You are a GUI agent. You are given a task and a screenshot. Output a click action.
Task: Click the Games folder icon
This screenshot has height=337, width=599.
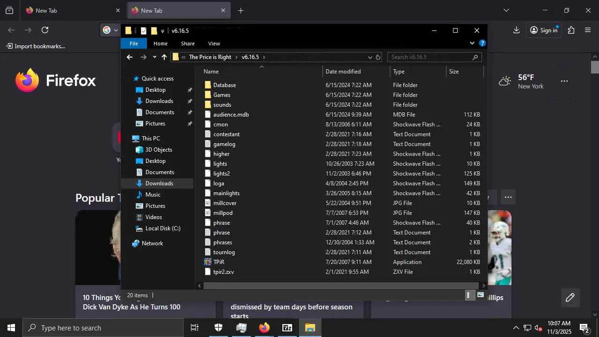(208, 95)
